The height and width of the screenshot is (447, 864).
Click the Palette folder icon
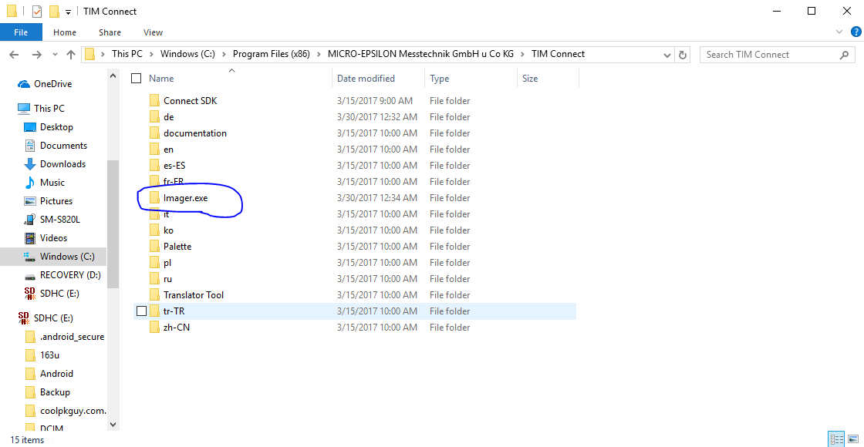(x=154, y=247)
